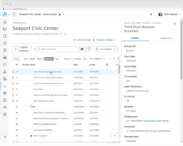Click the Finish column header

click(92, 65)
